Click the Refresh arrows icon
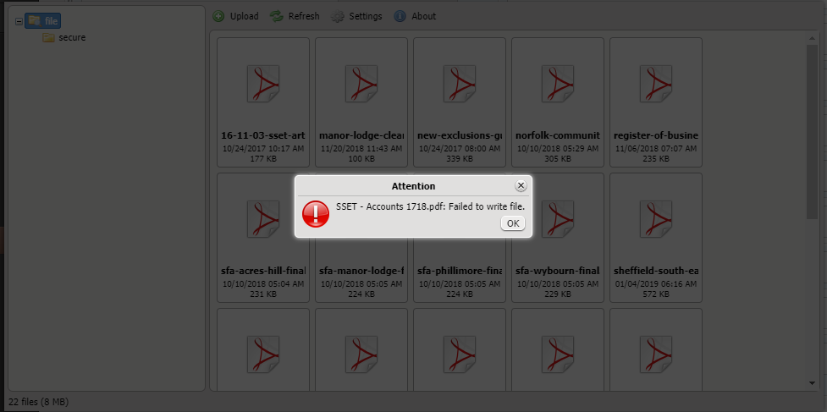This screenshot has height=412, width=827. [x=276, y=16]
